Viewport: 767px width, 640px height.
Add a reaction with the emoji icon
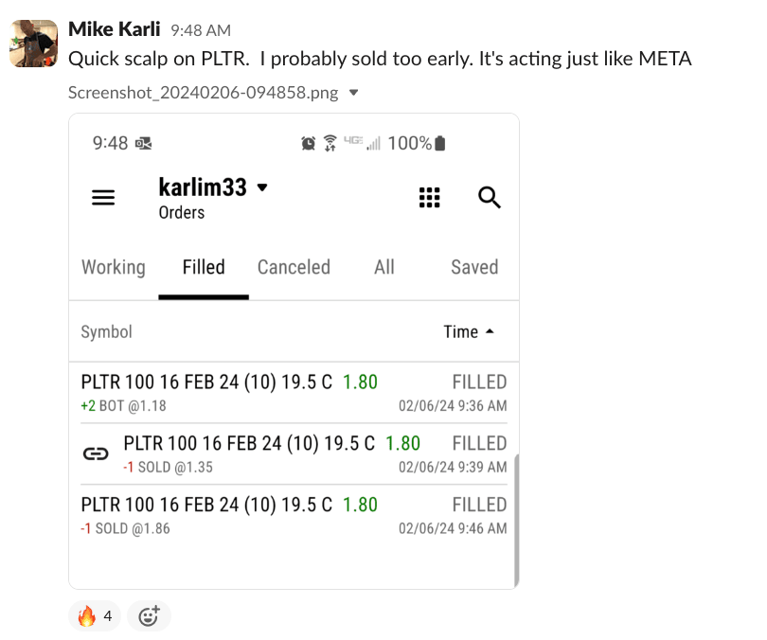pos(149,616)
